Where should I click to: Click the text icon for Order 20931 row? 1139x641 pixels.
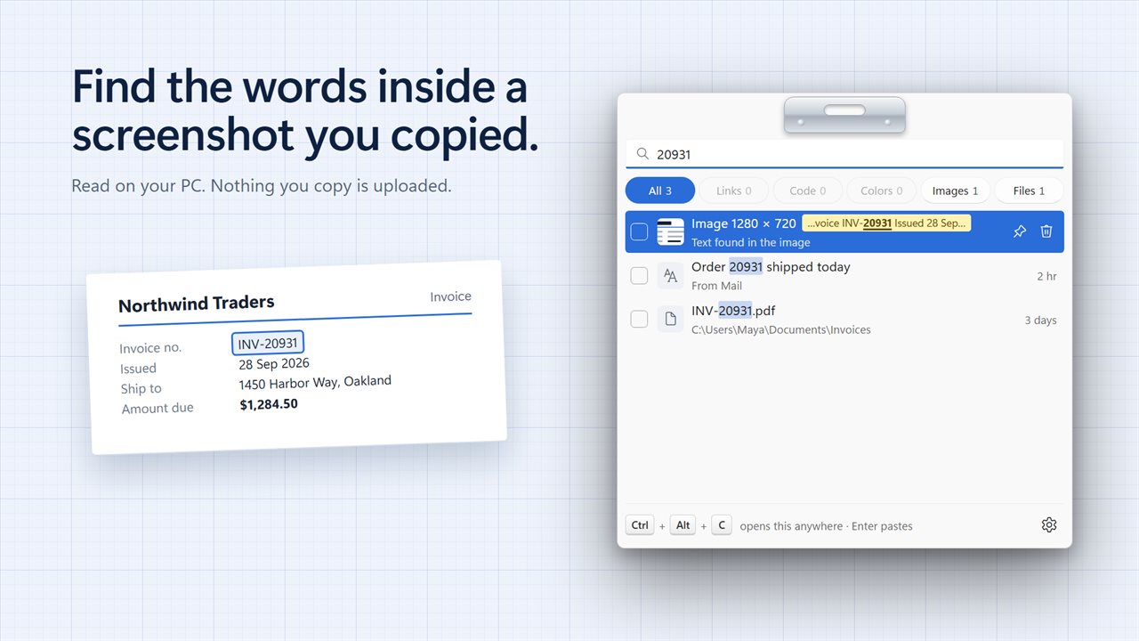[x=670, y=276]
